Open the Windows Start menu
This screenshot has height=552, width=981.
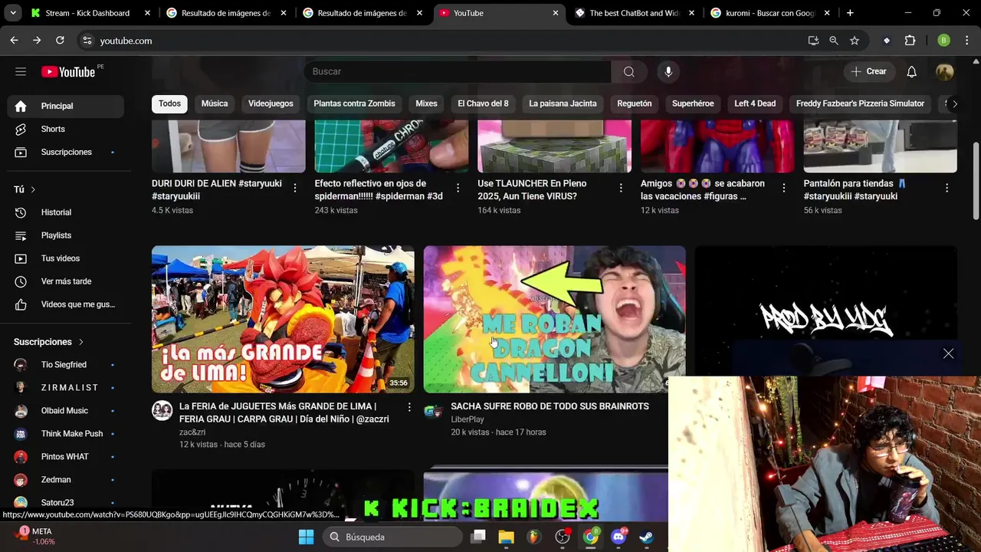[x=306, y=537]
